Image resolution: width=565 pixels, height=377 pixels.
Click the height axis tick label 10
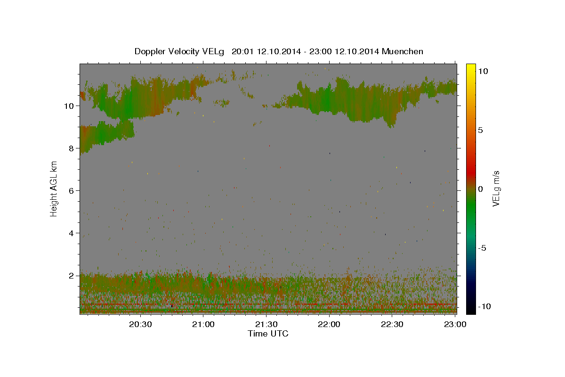click(x=69, y=106)
